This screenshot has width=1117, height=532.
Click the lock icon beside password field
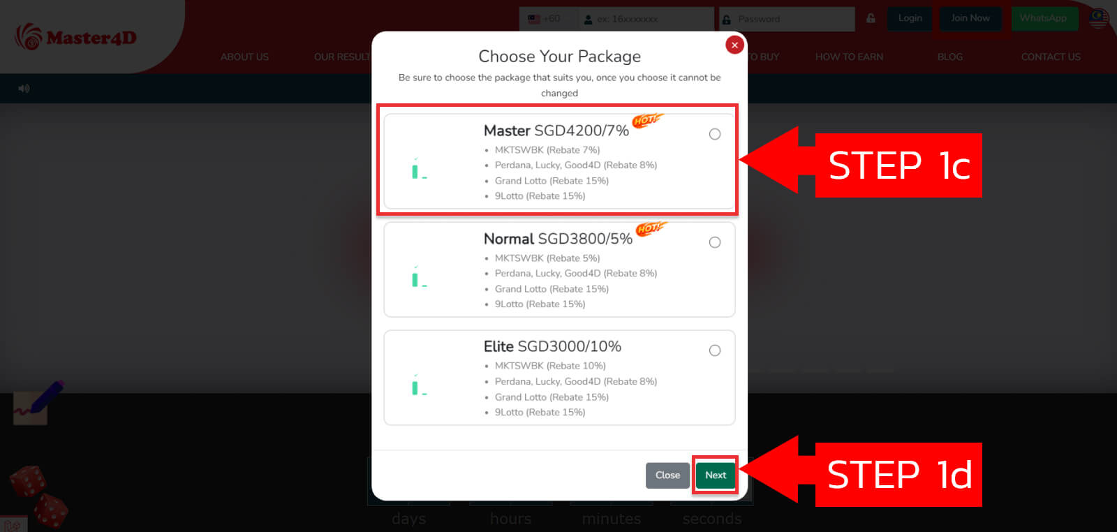(x=871, y=18)
